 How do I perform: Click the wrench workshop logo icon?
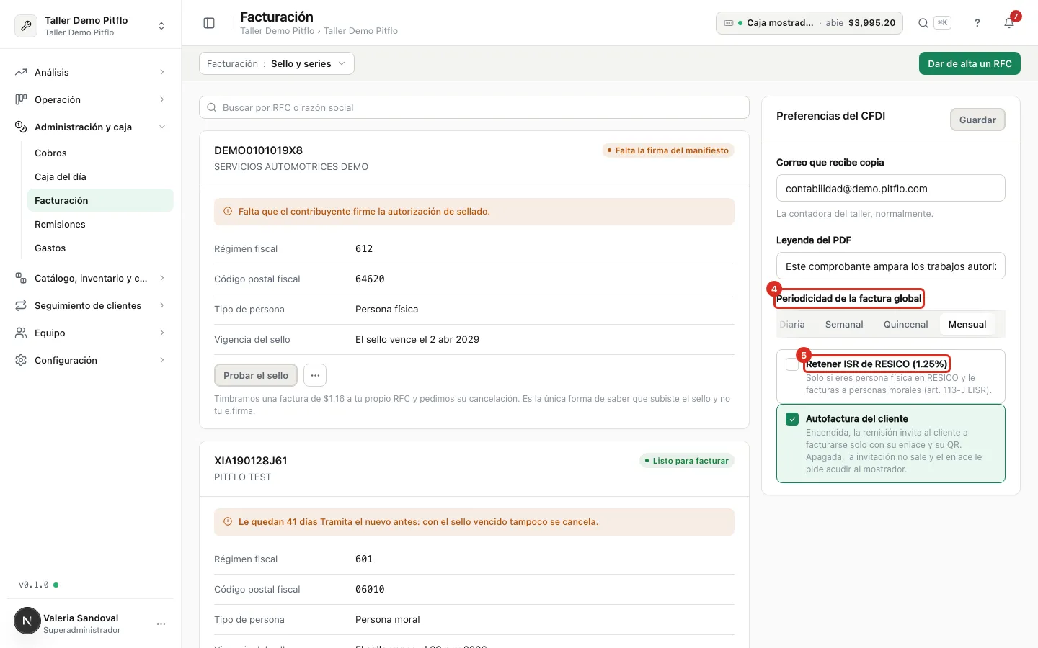(26, 26)
